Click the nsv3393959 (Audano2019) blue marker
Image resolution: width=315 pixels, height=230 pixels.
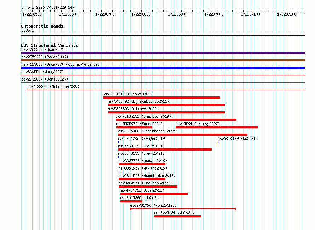[x=119, y=172]
